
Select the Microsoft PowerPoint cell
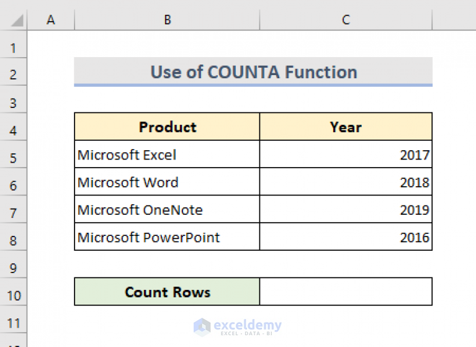click(168, 237)
